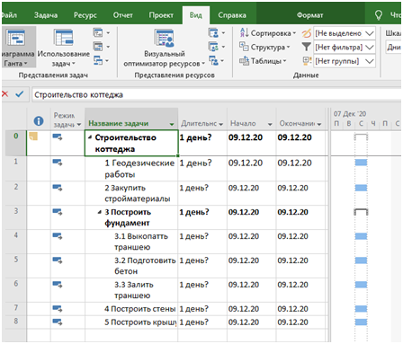
Task: Switch to the Справка tab
Action: pos(232,15)
